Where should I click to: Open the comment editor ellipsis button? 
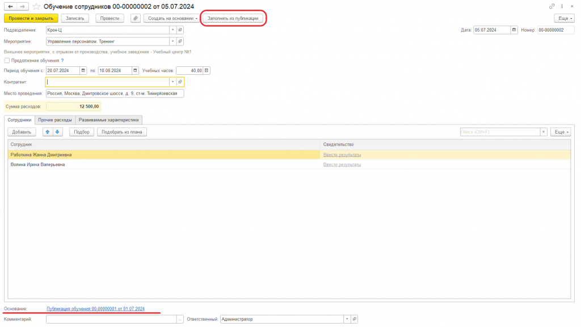click(x=180, y=319)
